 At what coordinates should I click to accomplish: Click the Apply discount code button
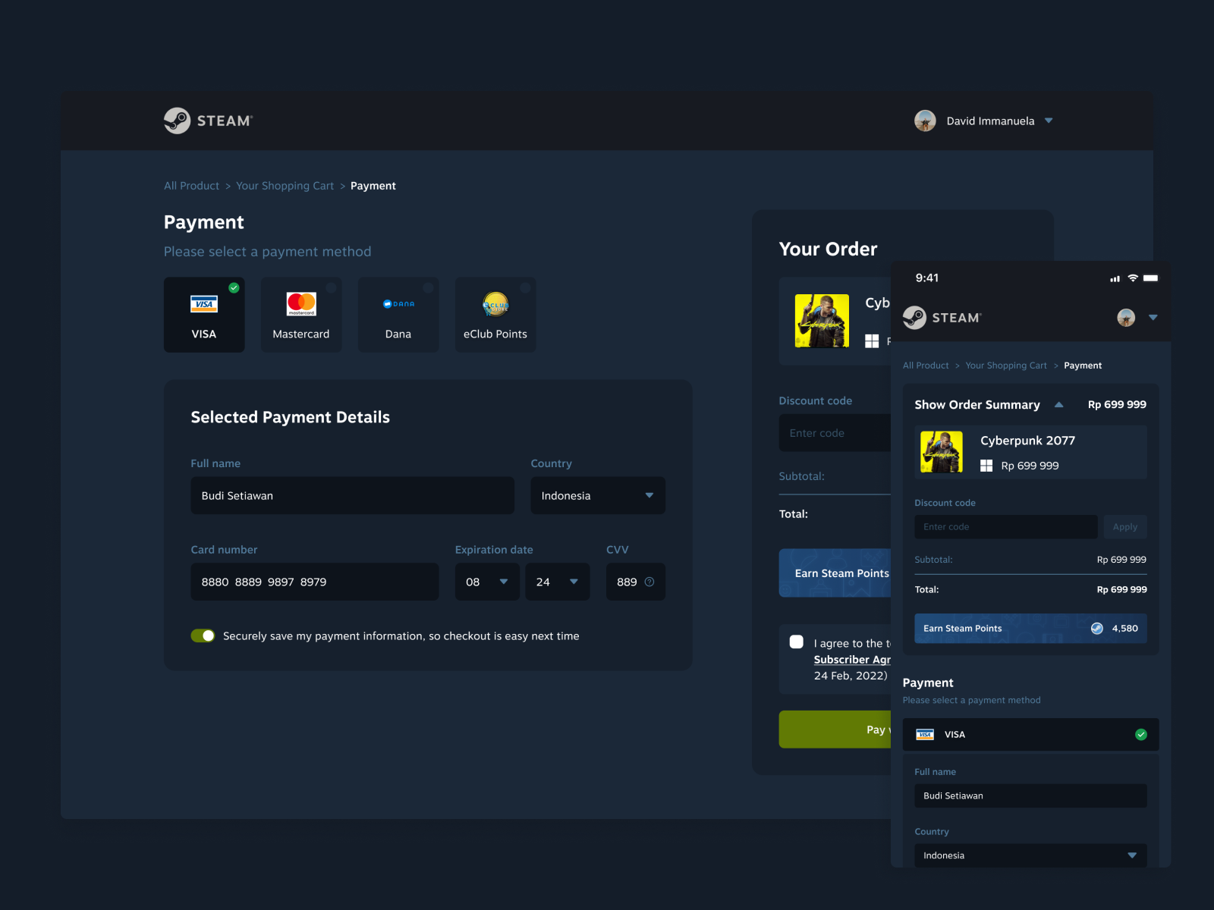point(1125,526)
